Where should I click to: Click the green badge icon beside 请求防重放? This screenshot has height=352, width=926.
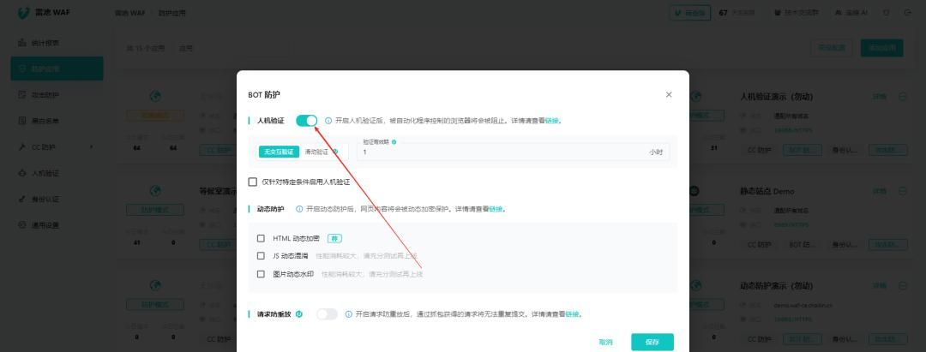coord(299,314)
